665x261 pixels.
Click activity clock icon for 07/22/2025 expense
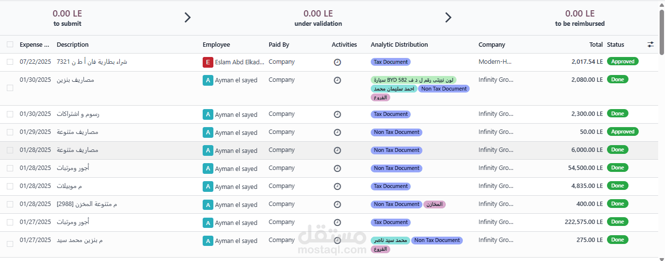click(337, 62)
